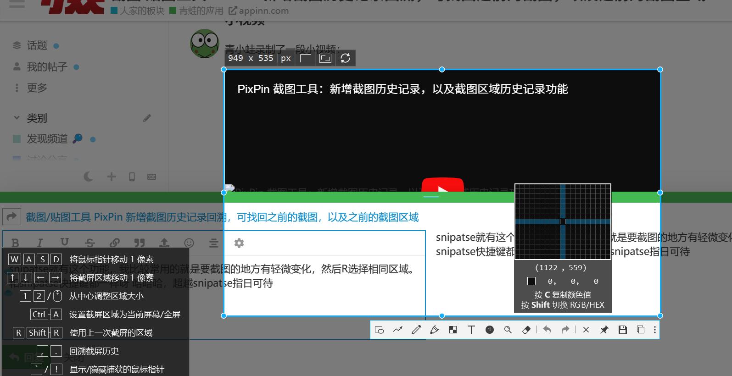Screen dimensions: 732x376
Task: Go to 我的帖子 in the sidebar
Action: tap(47, 67)
